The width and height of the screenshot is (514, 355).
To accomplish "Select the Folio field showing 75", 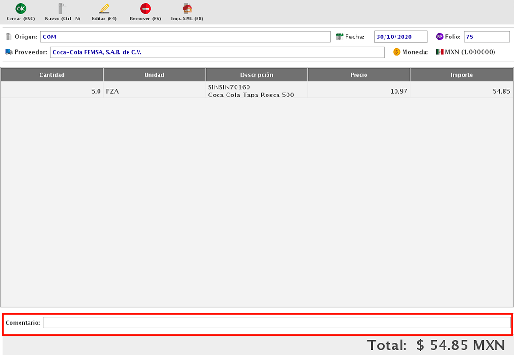I will pyautogui.click(x=486, y=37).
